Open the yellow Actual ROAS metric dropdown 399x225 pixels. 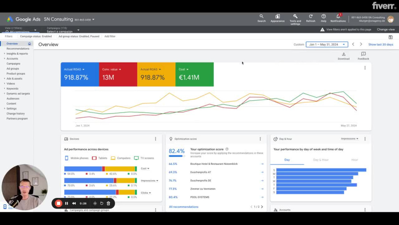tap(151, 69)
